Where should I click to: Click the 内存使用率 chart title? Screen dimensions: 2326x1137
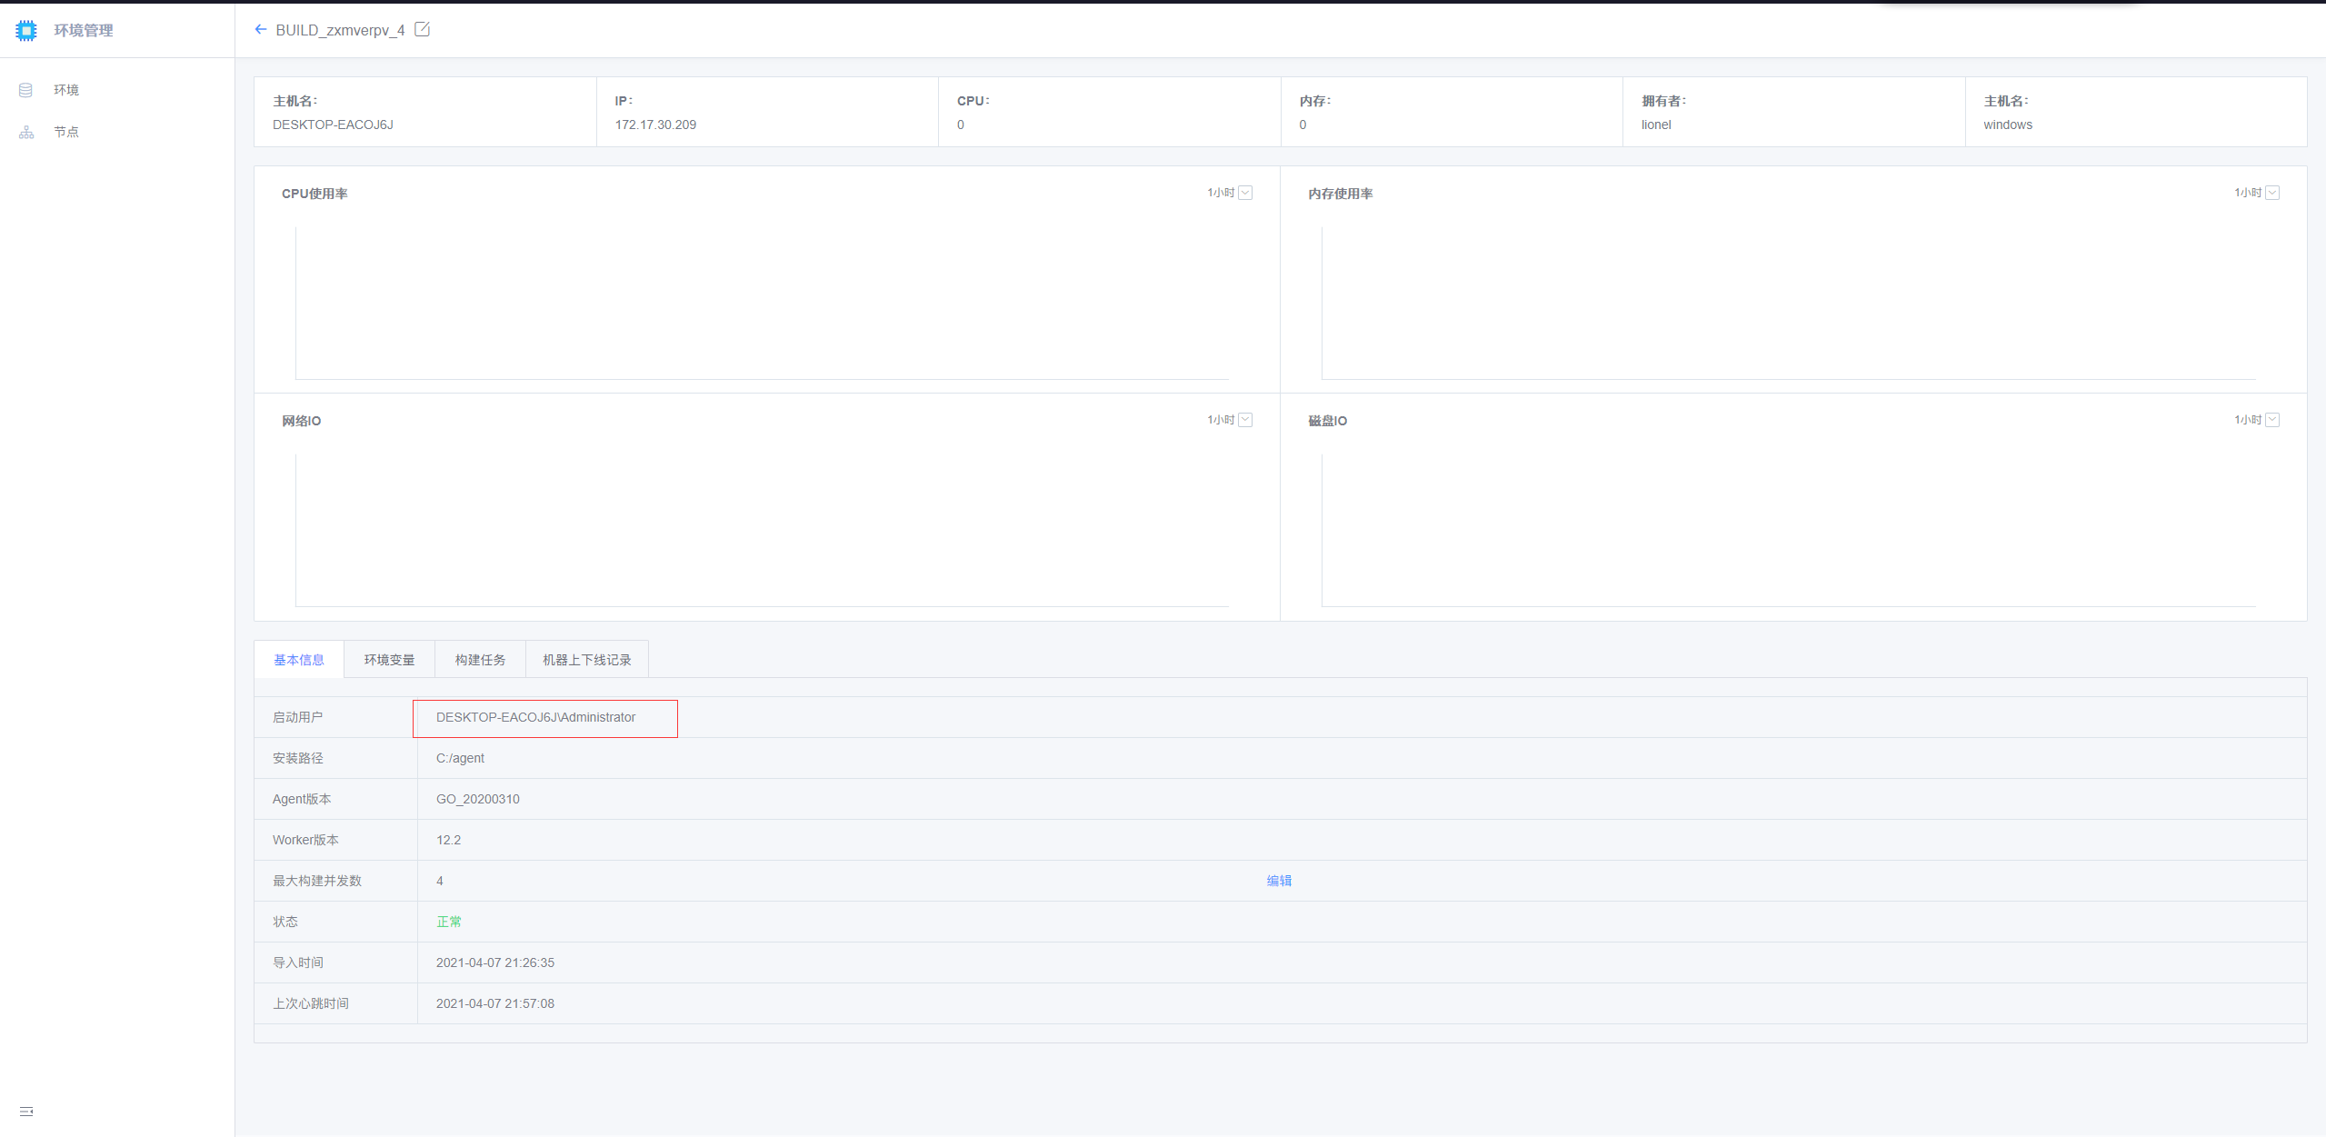tap(1341, 194)
